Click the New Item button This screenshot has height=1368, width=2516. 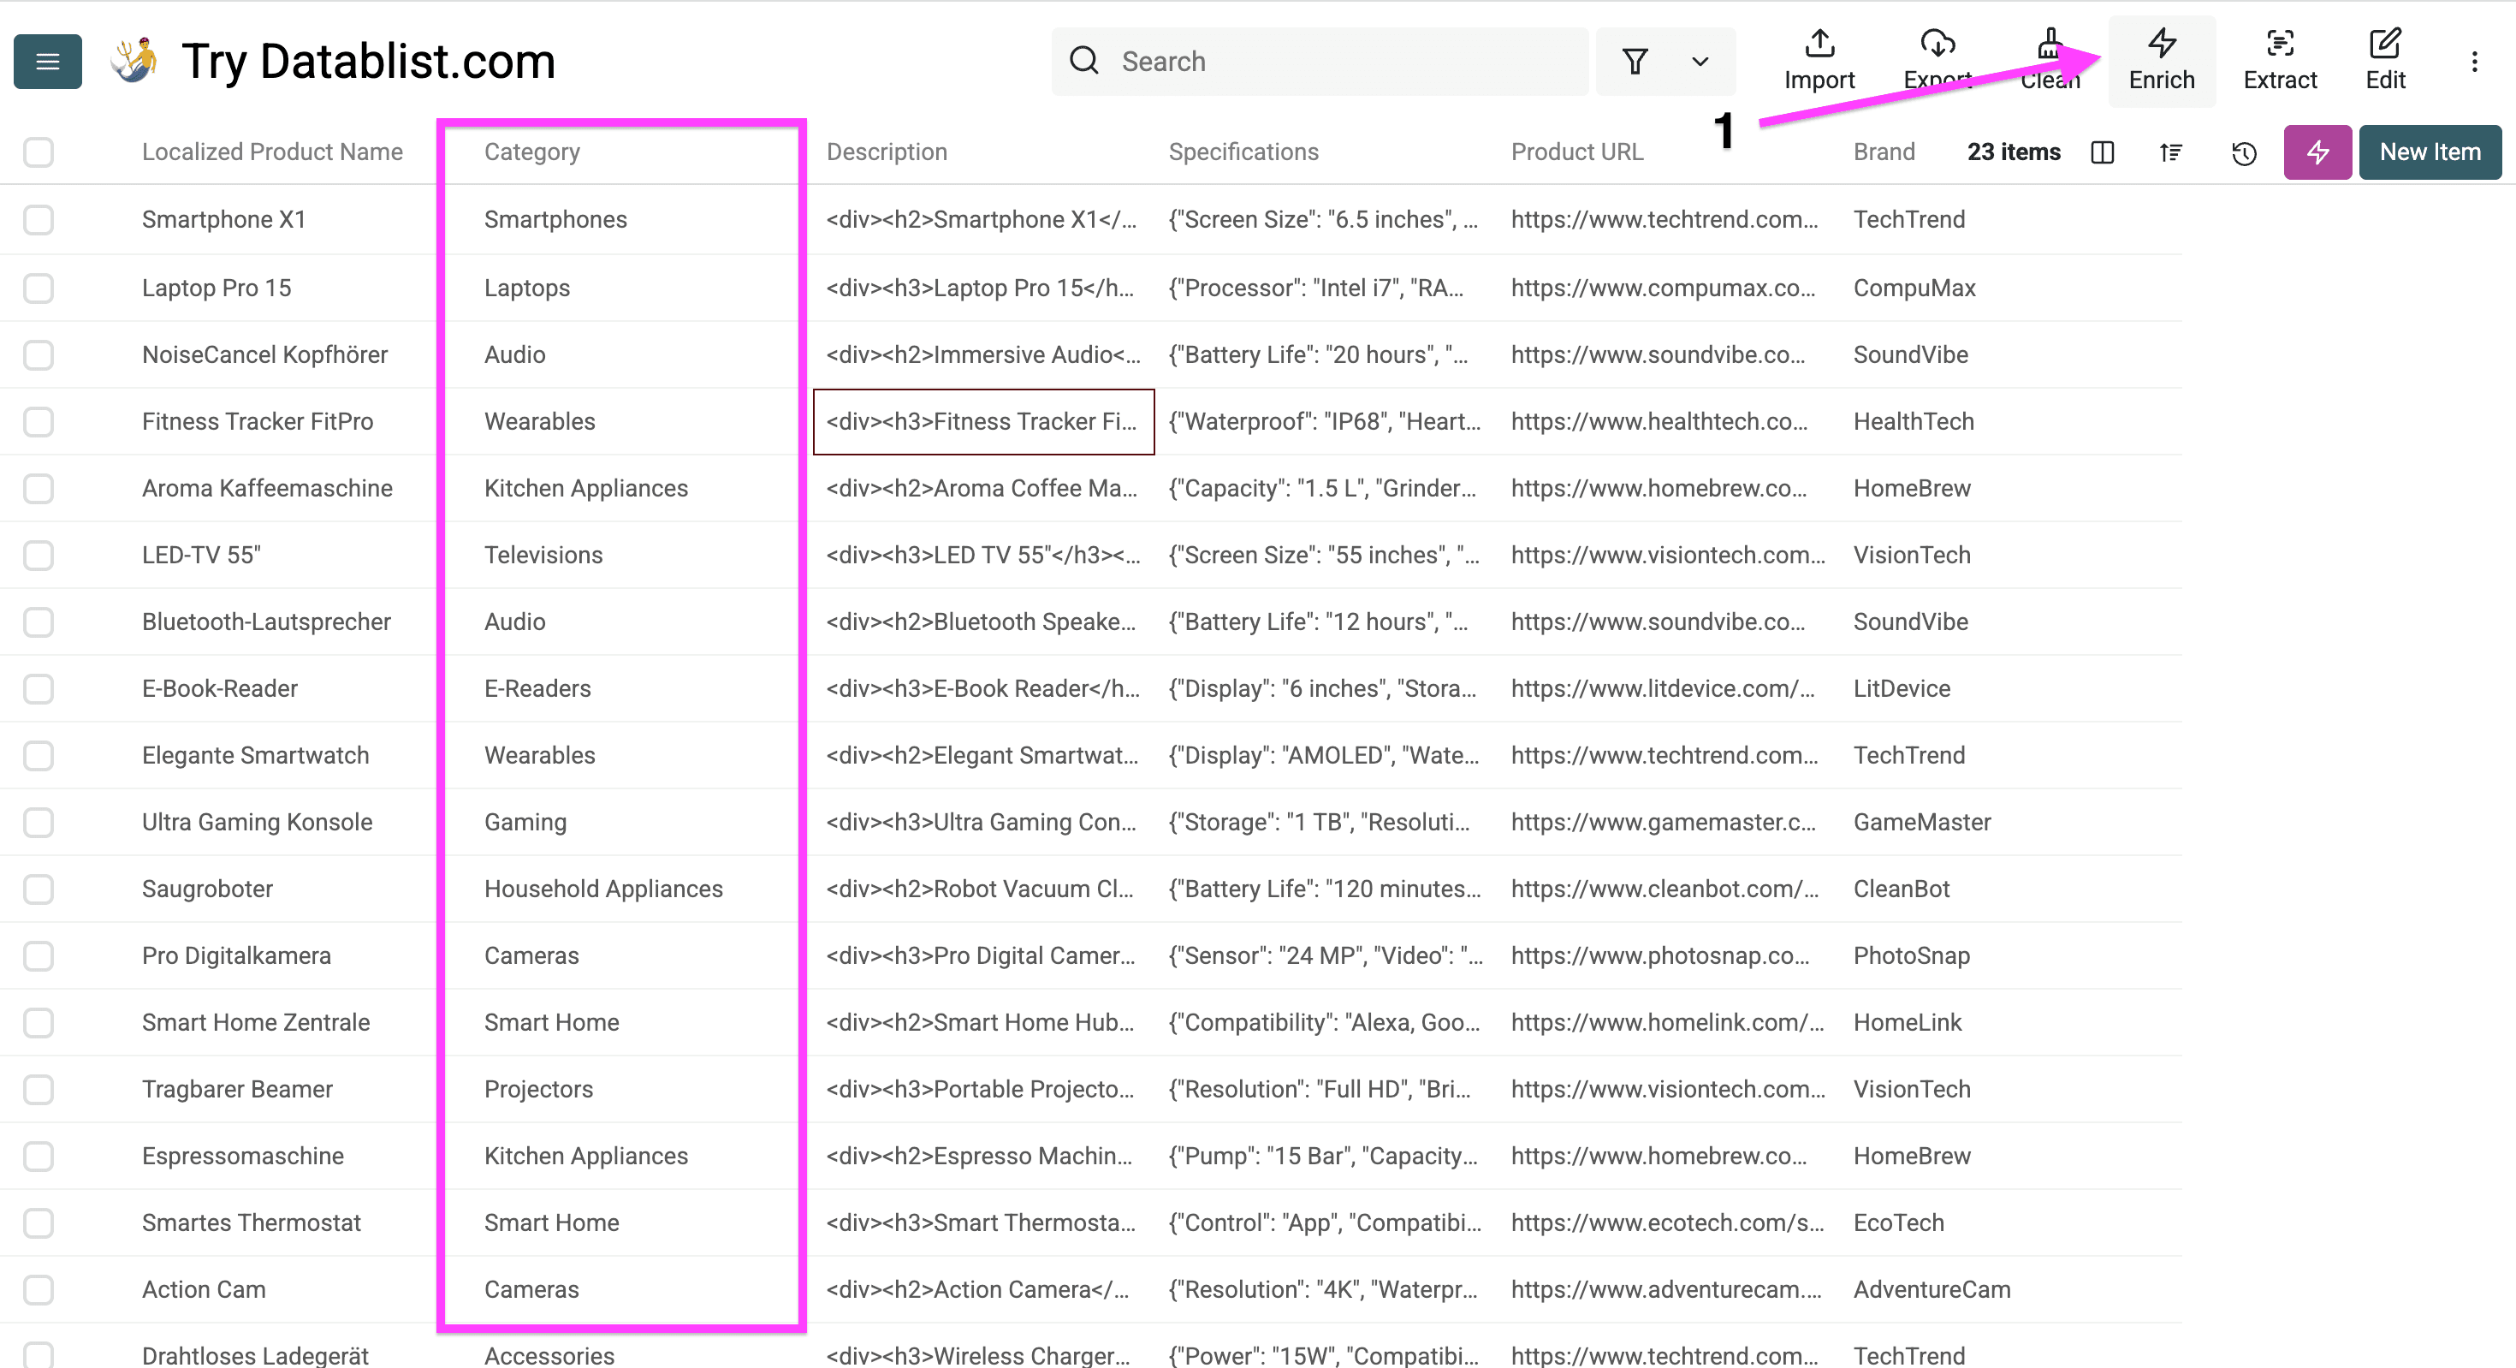tap(2430, 152)
